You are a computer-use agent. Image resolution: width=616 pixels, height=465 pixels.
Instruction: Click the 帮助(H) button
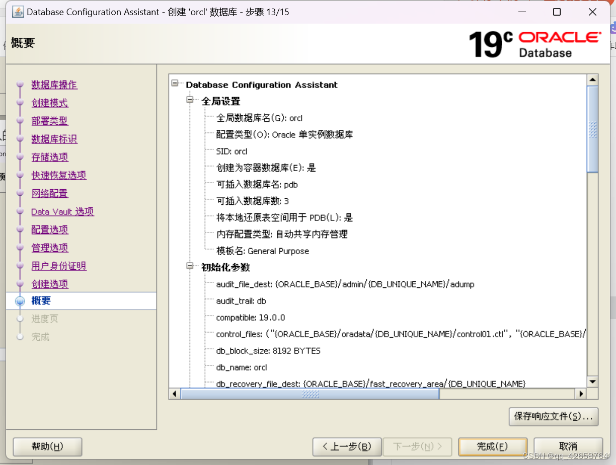tap(47, 446)
